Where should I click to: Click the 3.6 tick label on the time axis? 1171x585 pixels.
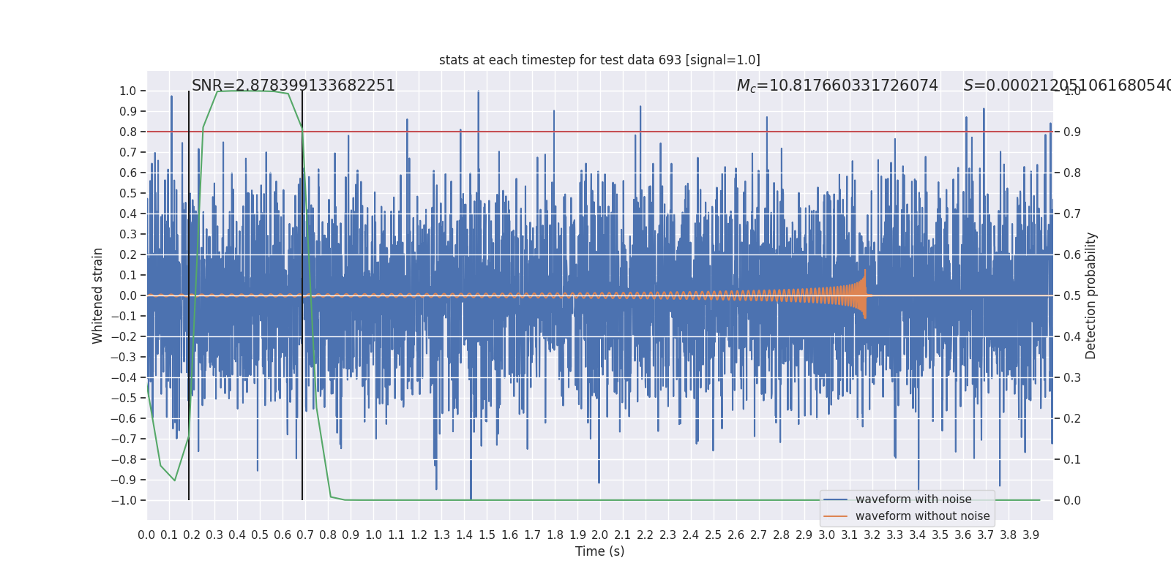(x=963, y=535)
